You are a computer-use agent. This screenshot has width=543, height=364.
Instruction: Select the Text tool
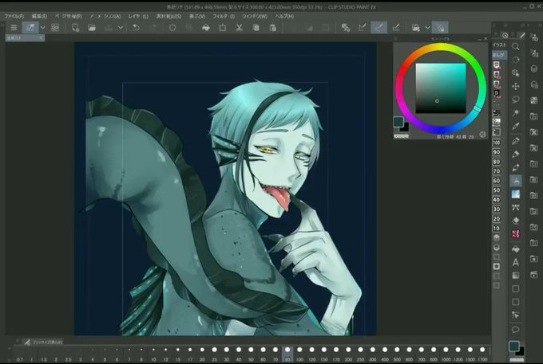515,262
